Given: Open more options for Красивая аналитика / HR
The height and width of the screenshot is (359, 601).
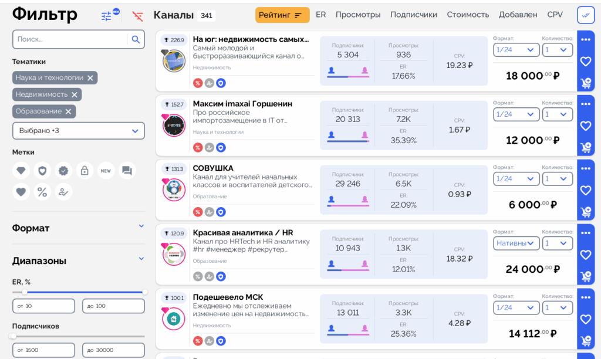Looking at the screenshot, I should tap(585, 233).
